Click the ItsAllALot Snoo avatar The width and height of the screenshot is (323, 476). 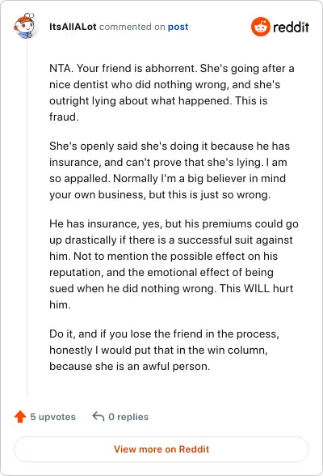tap(24, 26)
